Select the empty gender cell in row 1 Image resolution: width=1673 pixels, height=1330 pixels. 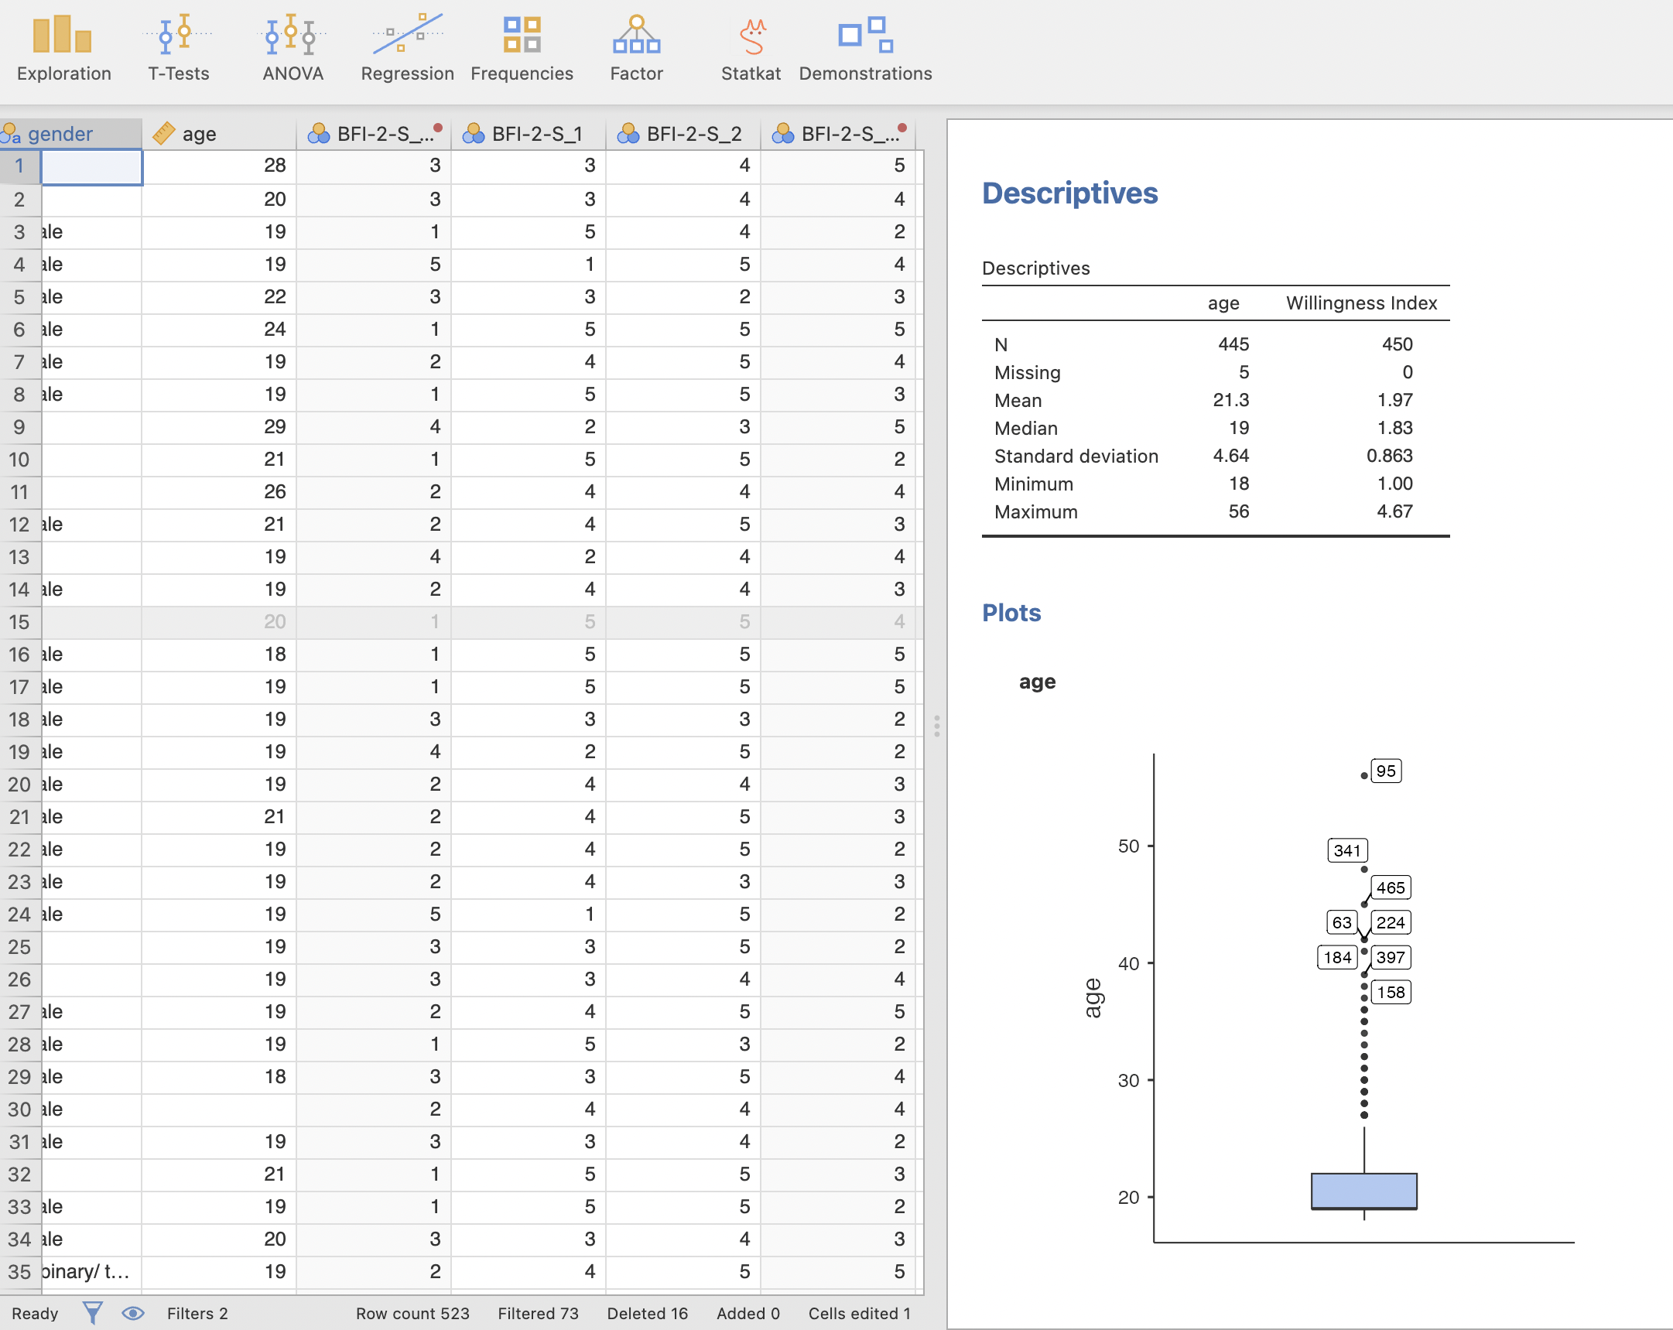91,166
